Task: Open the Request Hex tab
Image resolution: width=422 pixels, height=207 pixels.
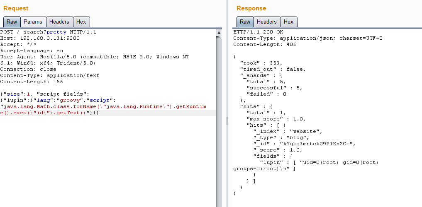Action: (x=81, y=22)
